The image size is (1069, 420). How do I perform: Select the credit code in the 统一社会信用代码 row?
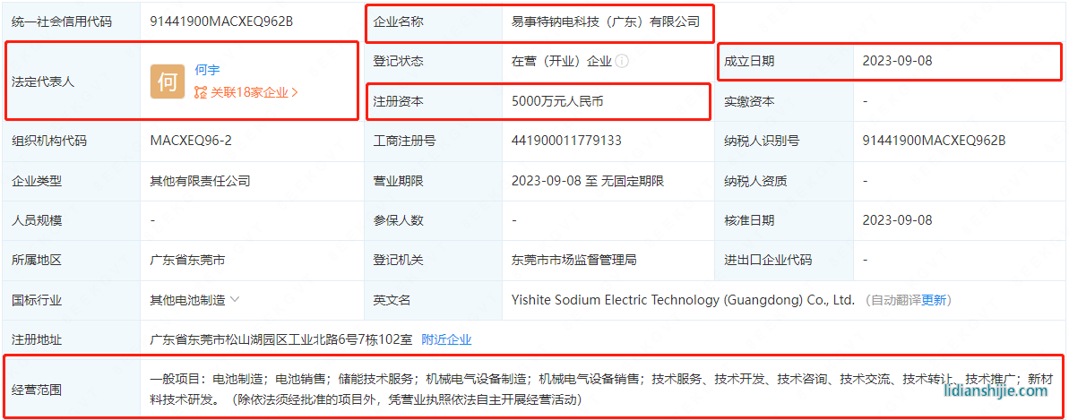point(221,21)
